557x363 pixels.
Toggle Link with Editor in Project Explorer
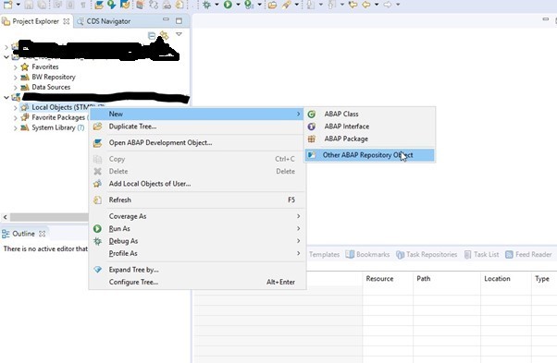pyautogui.click(x=164, y=35)
